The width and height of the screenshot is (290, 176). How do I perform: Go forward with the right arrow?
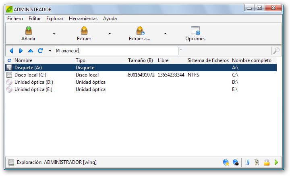(21, 51)
